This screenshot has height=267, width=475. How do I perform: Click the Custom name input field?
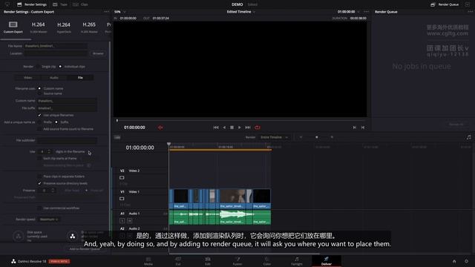[67, 101]
